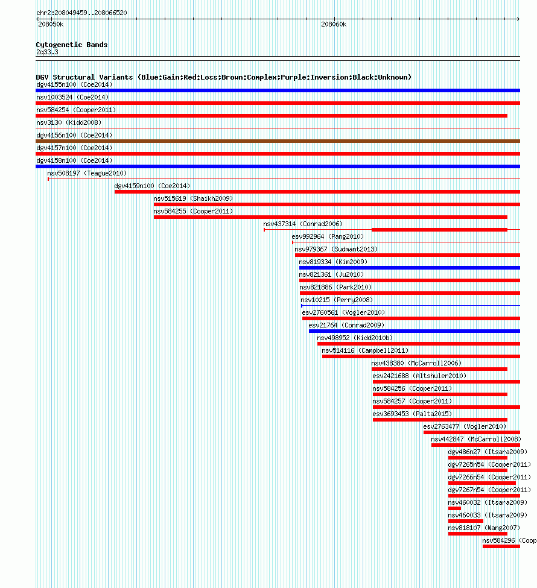Click the thick red segment of nsv437314
537x588 pixels.
point(439,230)
